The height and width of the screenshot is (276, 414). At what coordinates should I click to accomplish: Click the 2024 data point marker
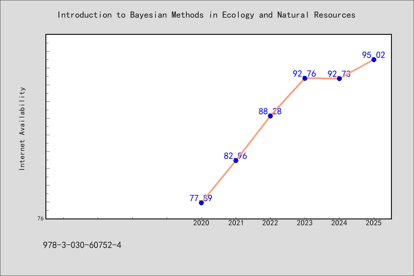(339, 78)
